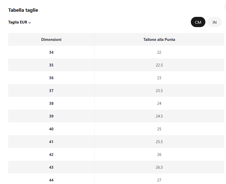The image size is (226, 184).
Task: Select the size 38 row
Action: (116, 103)
